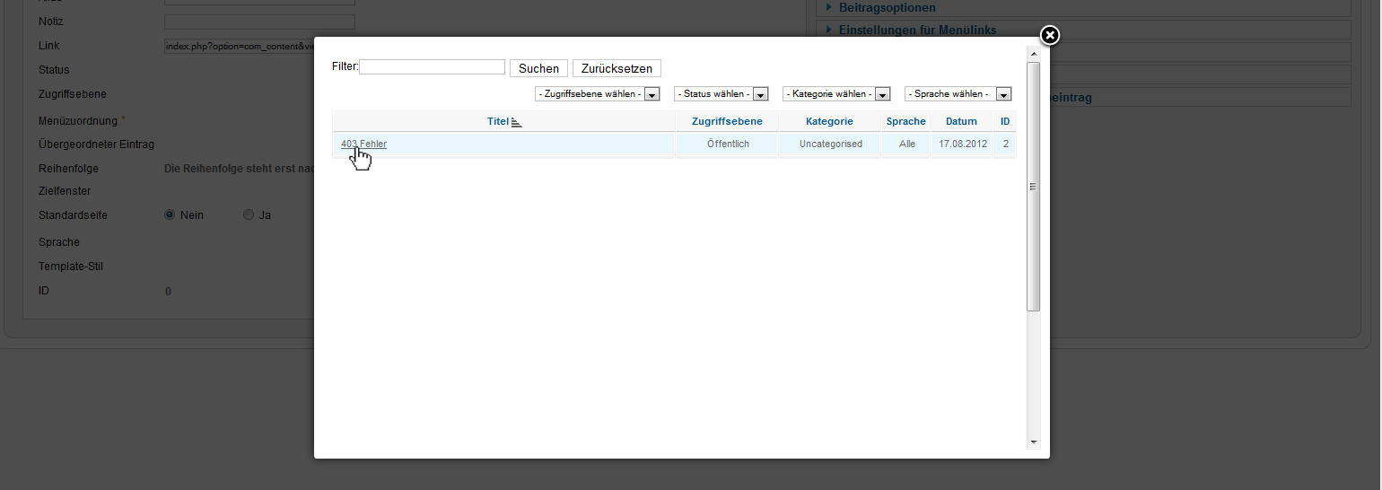Open the Kategorie wählen dropdown
Viewport: 1382px width, 490px height.
pyautogui.click(x=836, y=94)
